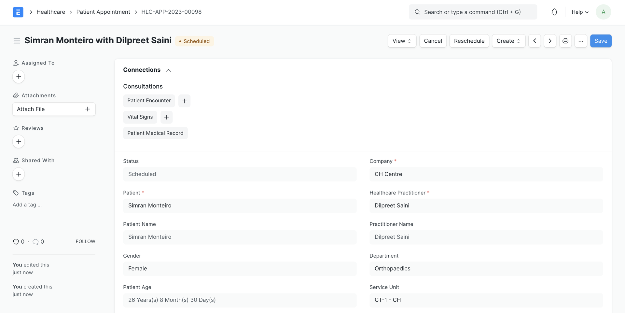Open the View dropdown
The width and height of the screenshot is (625, 313).
(x=402, y=41)
